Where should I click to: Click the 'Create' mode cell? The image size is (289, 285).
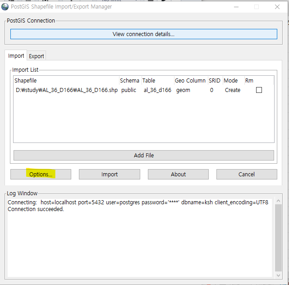point(233,90)
